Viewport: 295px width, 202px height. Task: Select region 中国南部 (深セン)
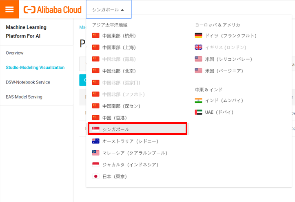tap(121, 106)
